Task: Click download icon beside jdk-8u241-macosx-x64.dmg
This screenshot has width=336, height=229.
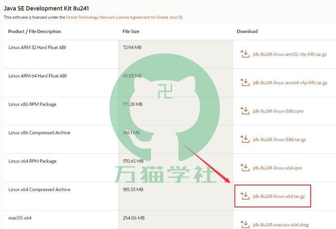Action: tap(245, 224)
